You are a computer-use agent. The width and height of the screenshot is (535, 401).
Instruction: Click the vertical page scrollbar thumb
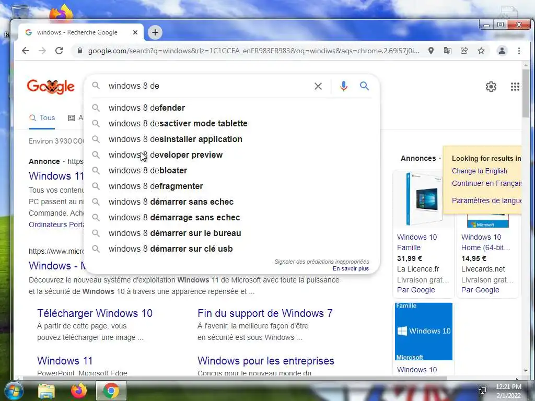pyautogui.click(x=526, y=94)
